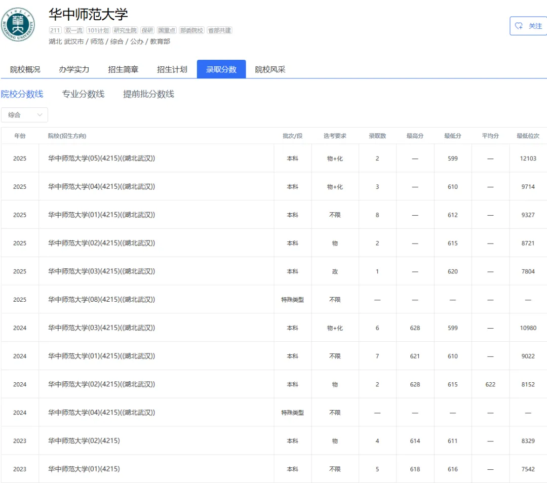Select row 华中师范大学(01)(4215) for 2023
The width and height of the screenshot is (547, 483).
274,469
